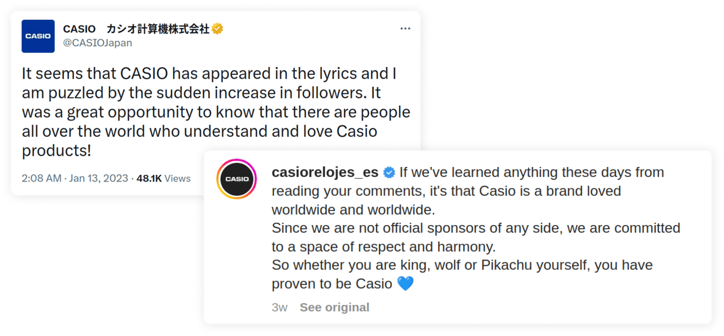Click the Views label on the tweet
Screen dimensions: 724x336
tap(178, 178)
